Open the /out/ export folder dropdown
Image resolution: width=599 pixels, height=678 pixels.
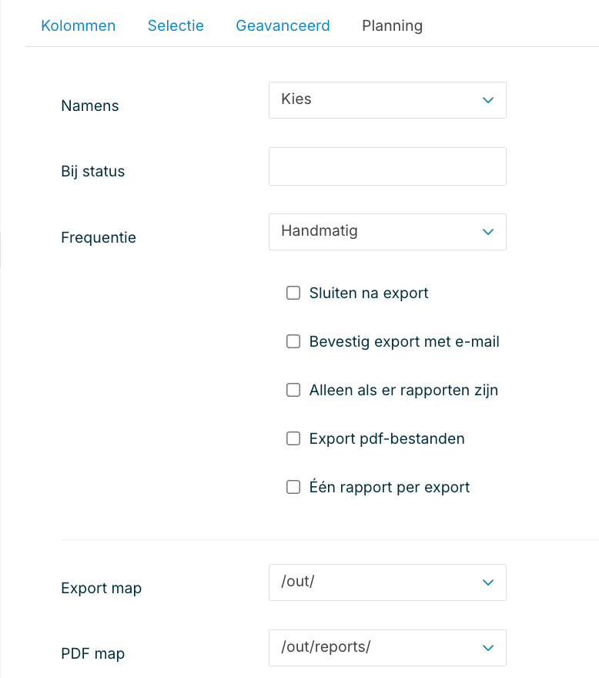(377, 582)
